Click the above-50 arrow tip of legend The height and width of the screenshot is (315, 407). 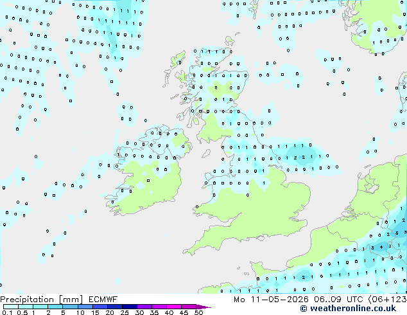pyautogui.click(x=203, y=307)
